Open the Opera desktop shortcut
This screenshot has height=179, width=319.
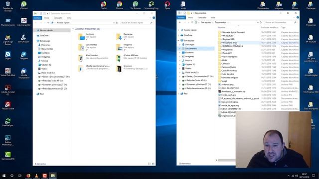pos(167,5)
